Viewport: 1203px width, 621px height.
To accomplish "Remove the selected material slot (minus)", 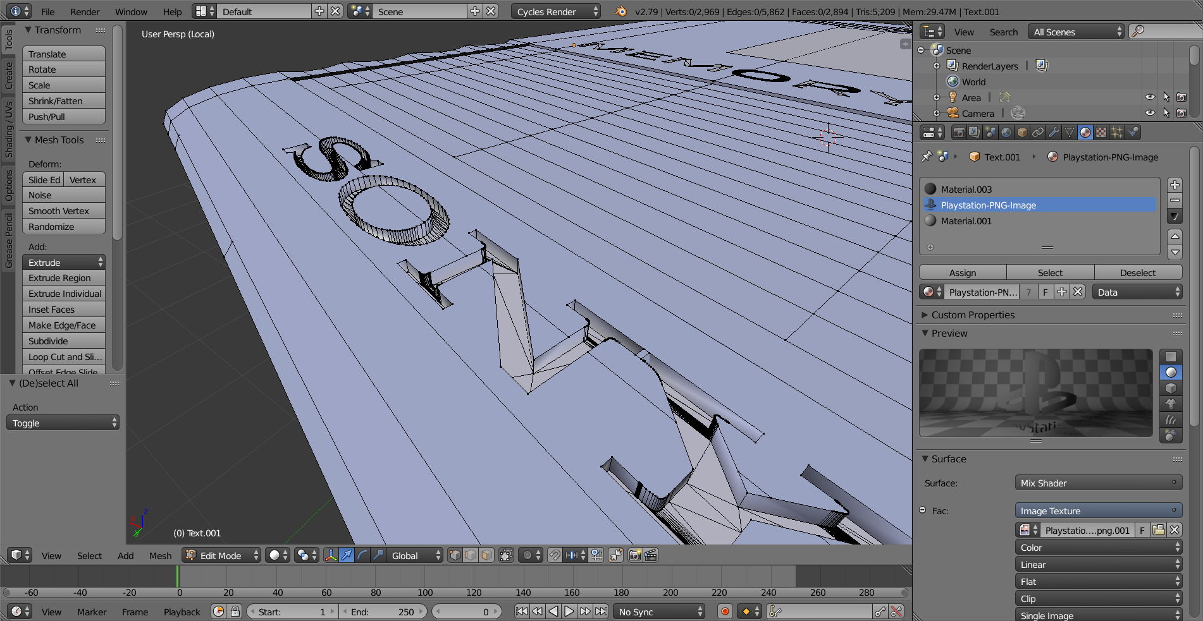I will (x=1175, y=200).
